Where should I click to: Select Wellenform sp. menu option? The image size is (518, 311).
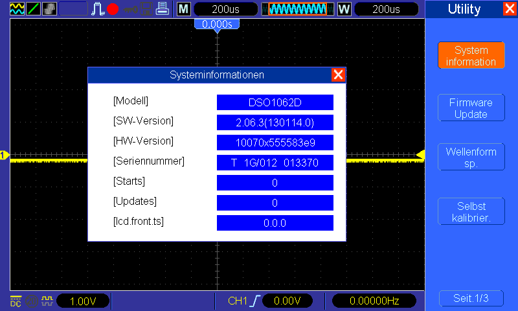click(x=471, y=157)
